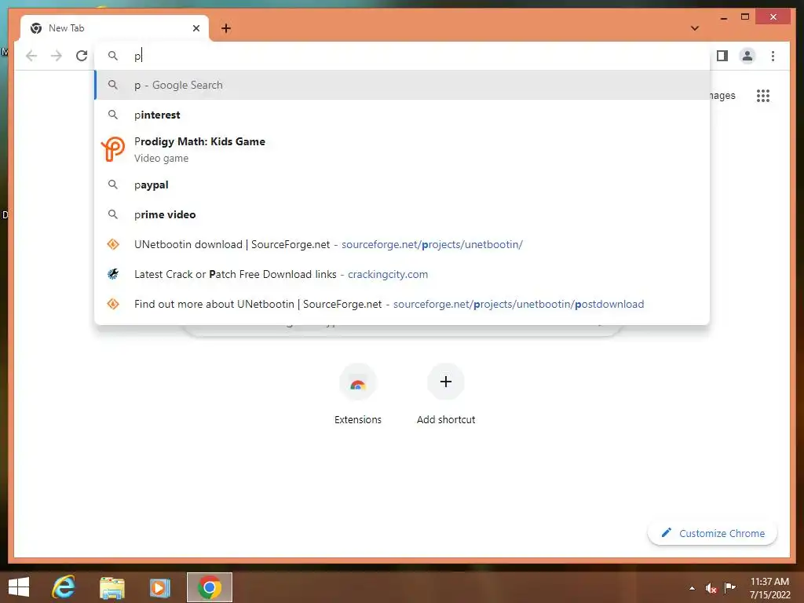
Task: Open a new tab with the plus button
Action: (x=226, y=28)
